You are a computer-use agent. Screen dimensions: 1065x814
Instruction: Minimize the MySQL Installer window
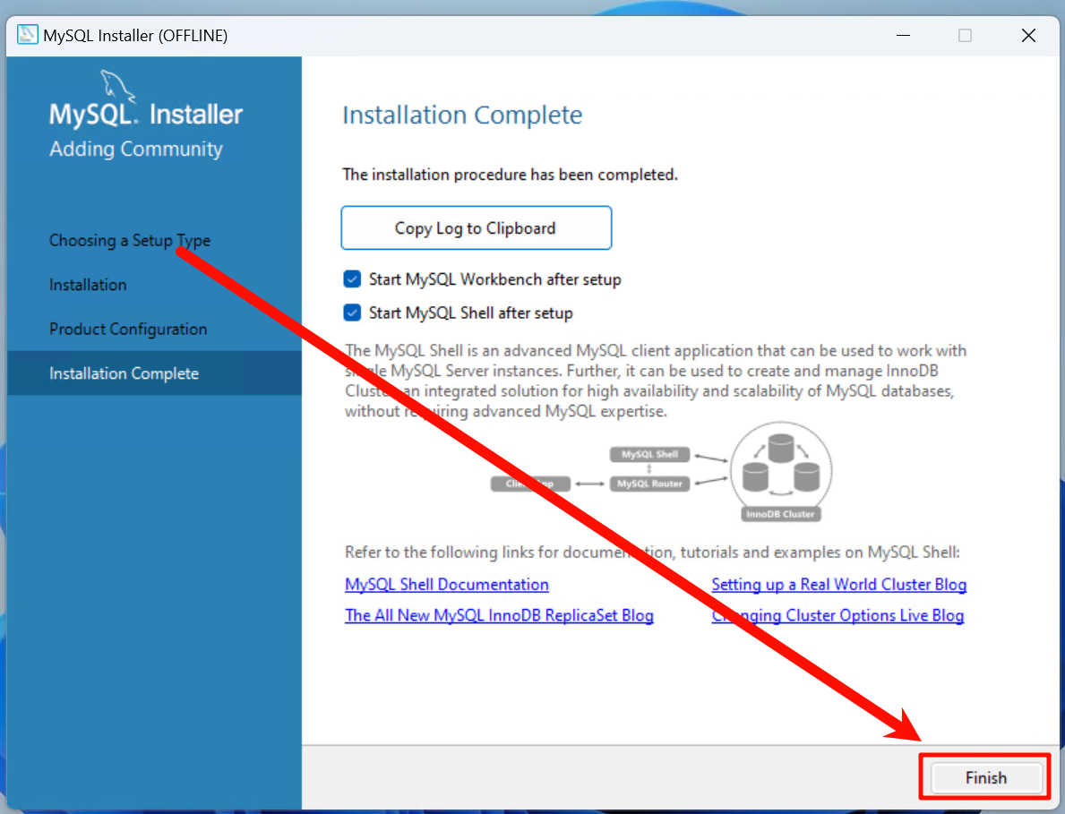(903, 35)
